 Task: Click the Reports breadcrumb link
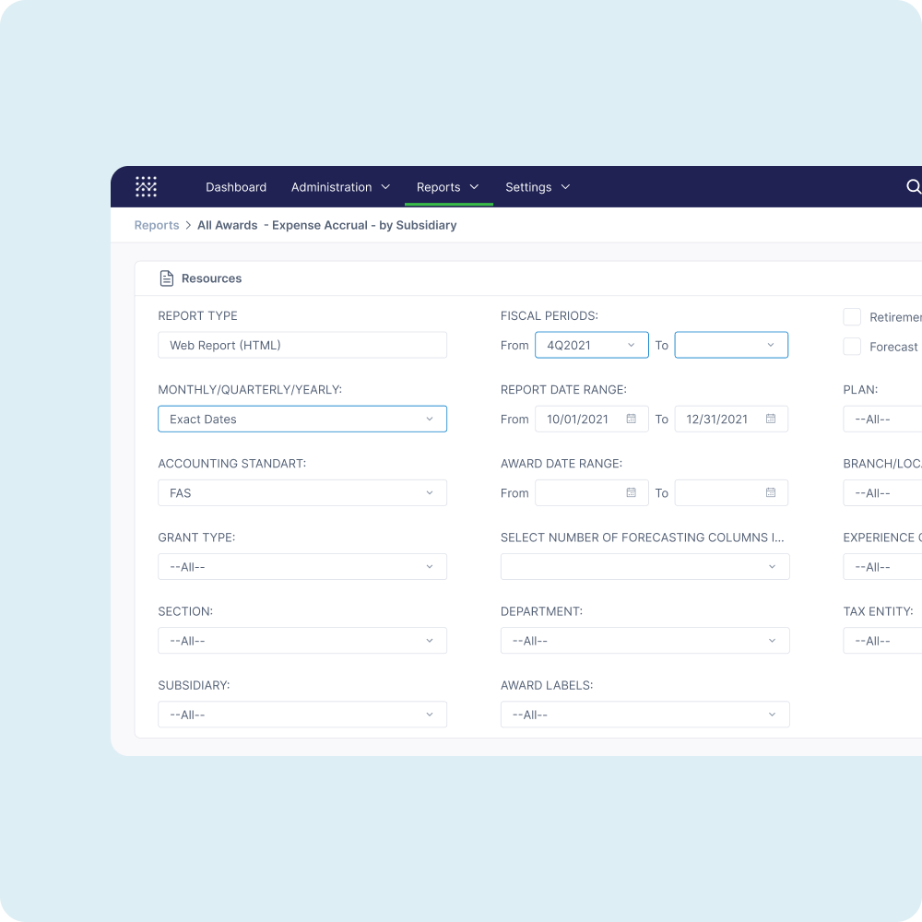[157, 225]
